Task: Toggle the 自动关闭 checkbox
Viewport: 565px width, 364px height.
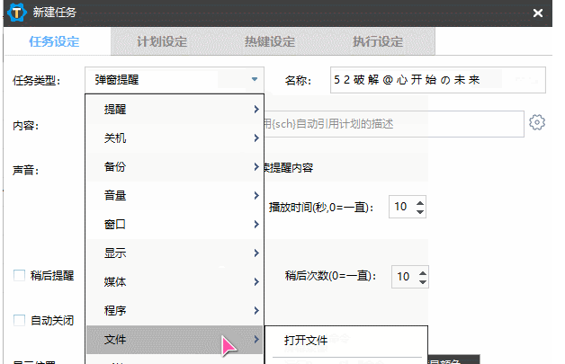Action: point(20,320)
